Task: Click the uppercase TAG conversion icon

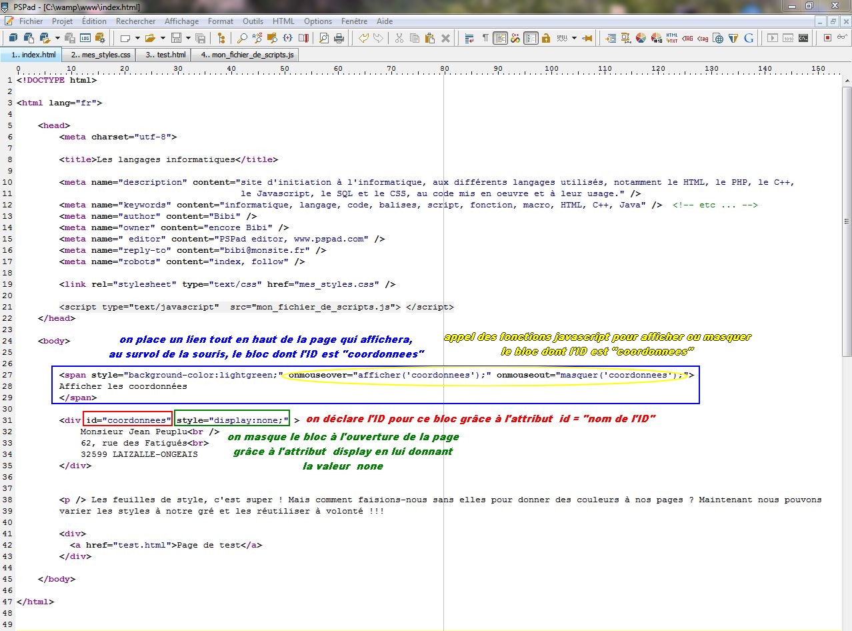Action: point(687,38)
